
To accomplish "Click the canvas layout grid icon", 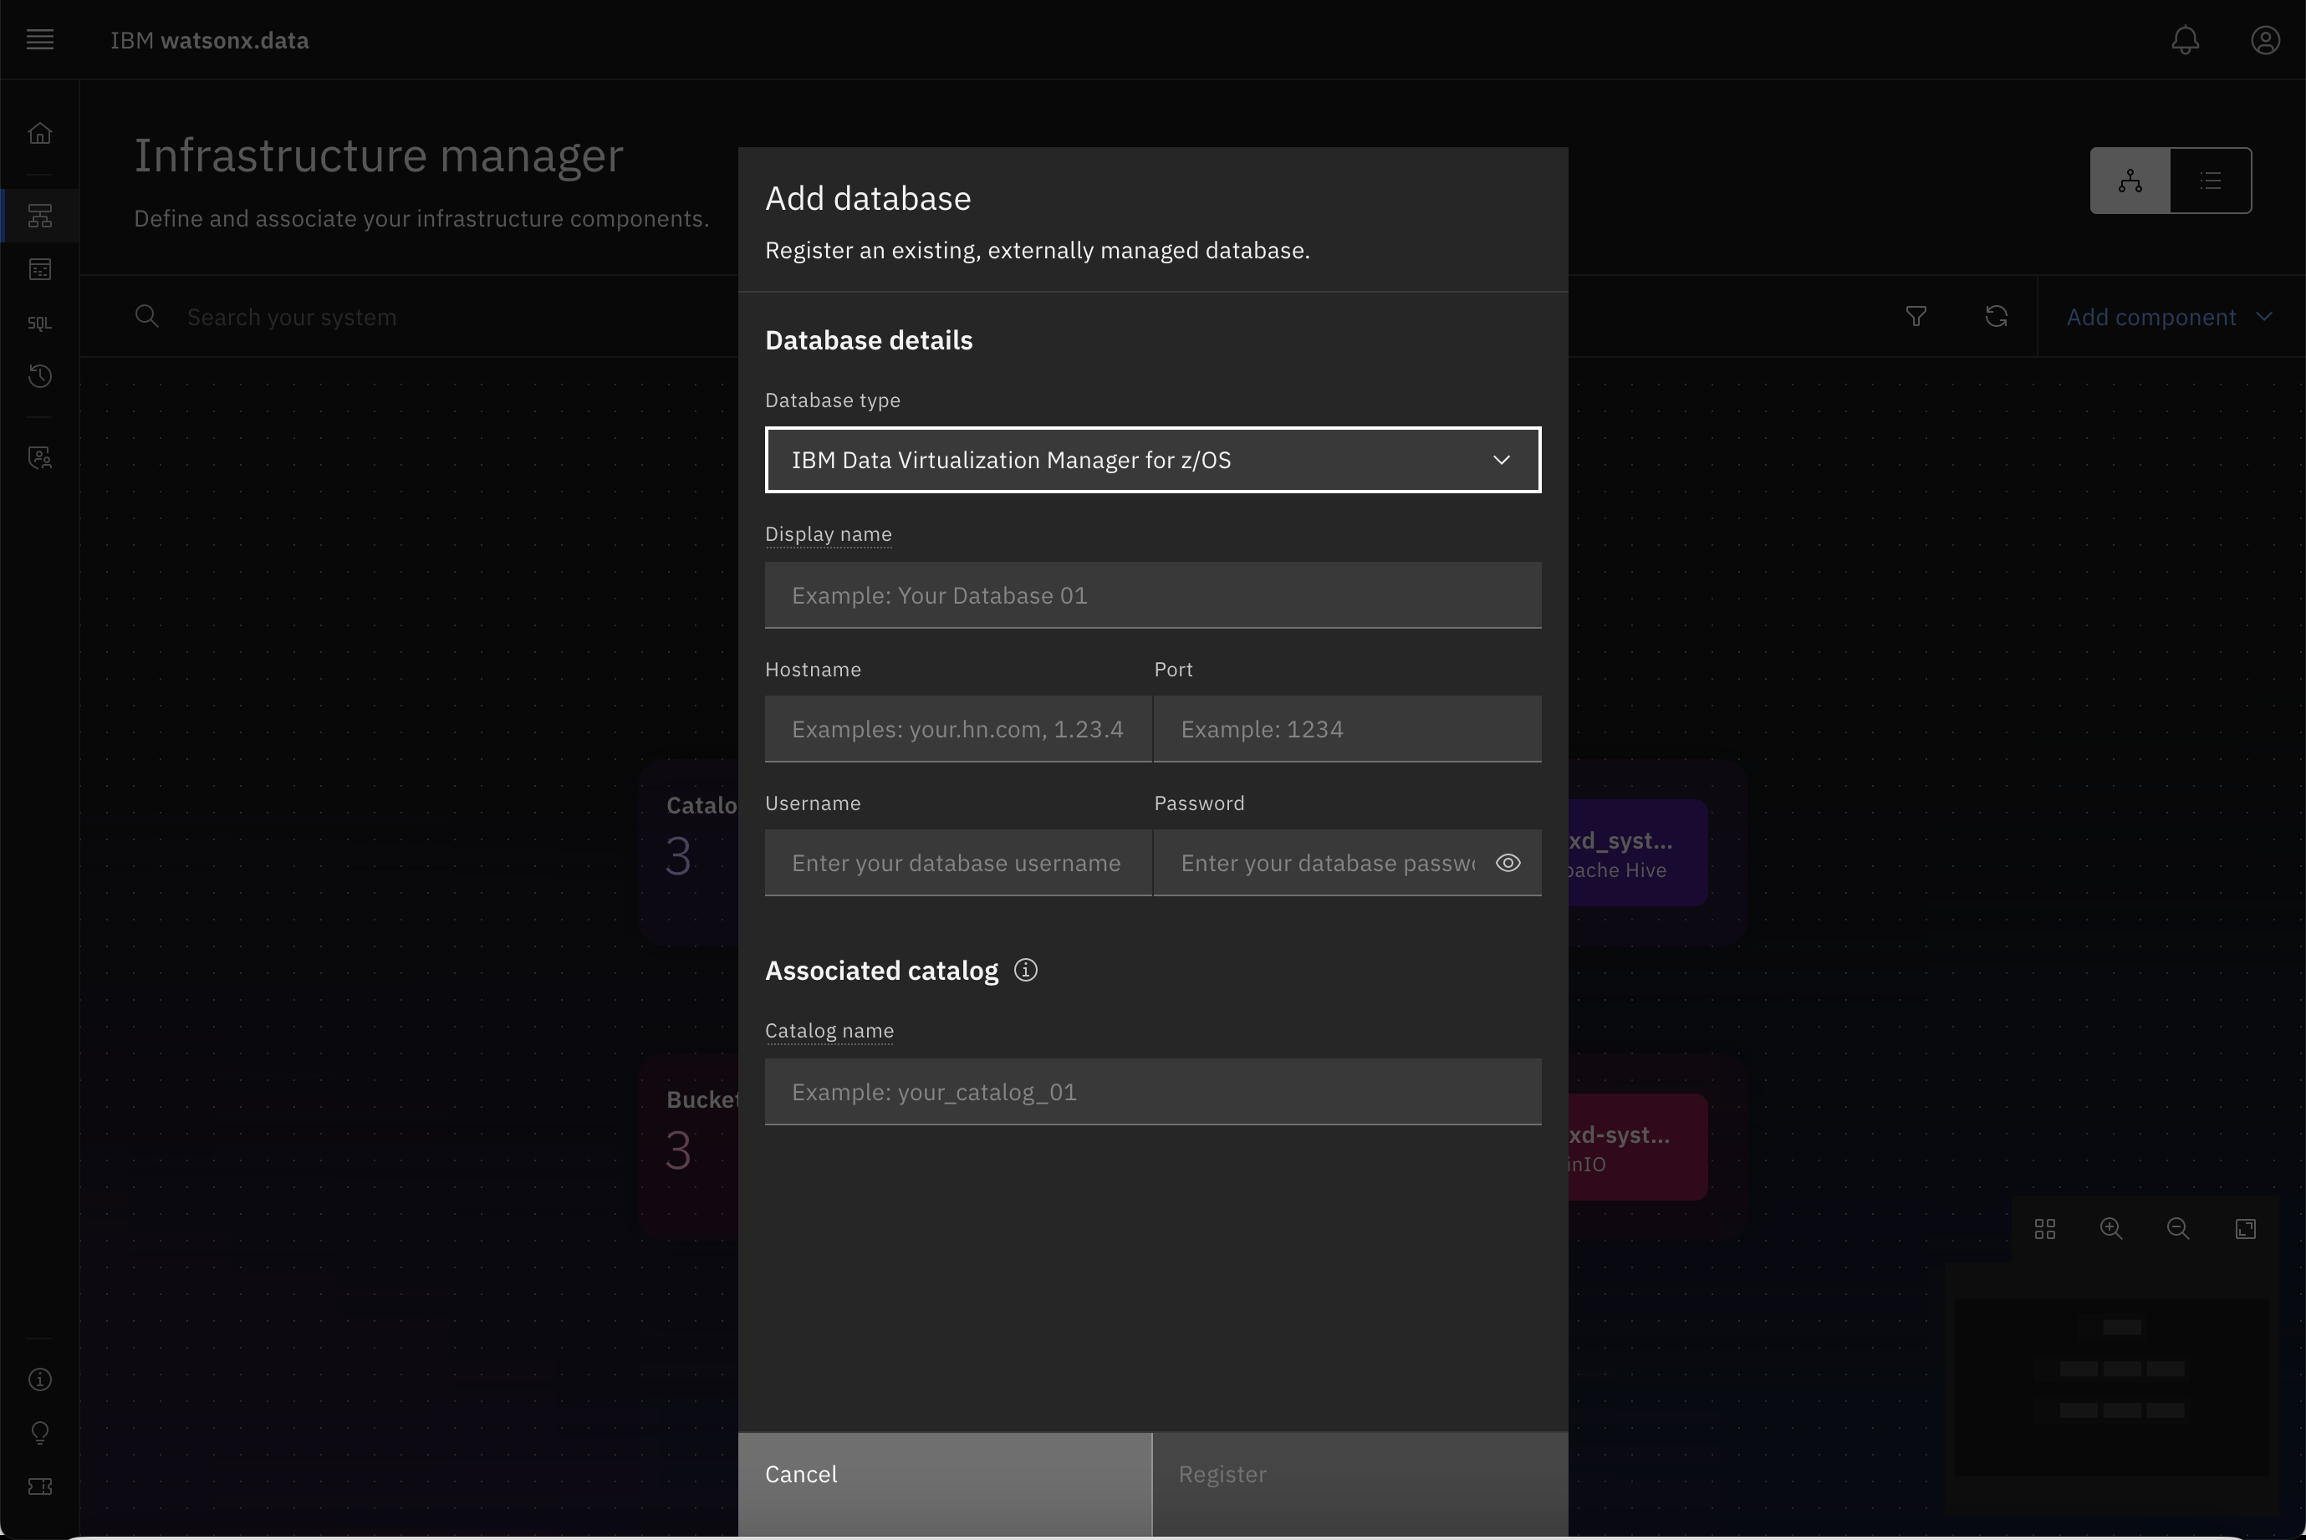I will [x=2045, y=1229].
